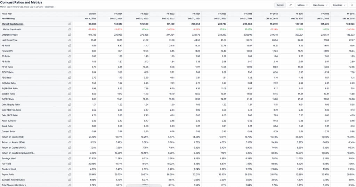View chart for Return on Equity (ROE)

tap(70, 137)
